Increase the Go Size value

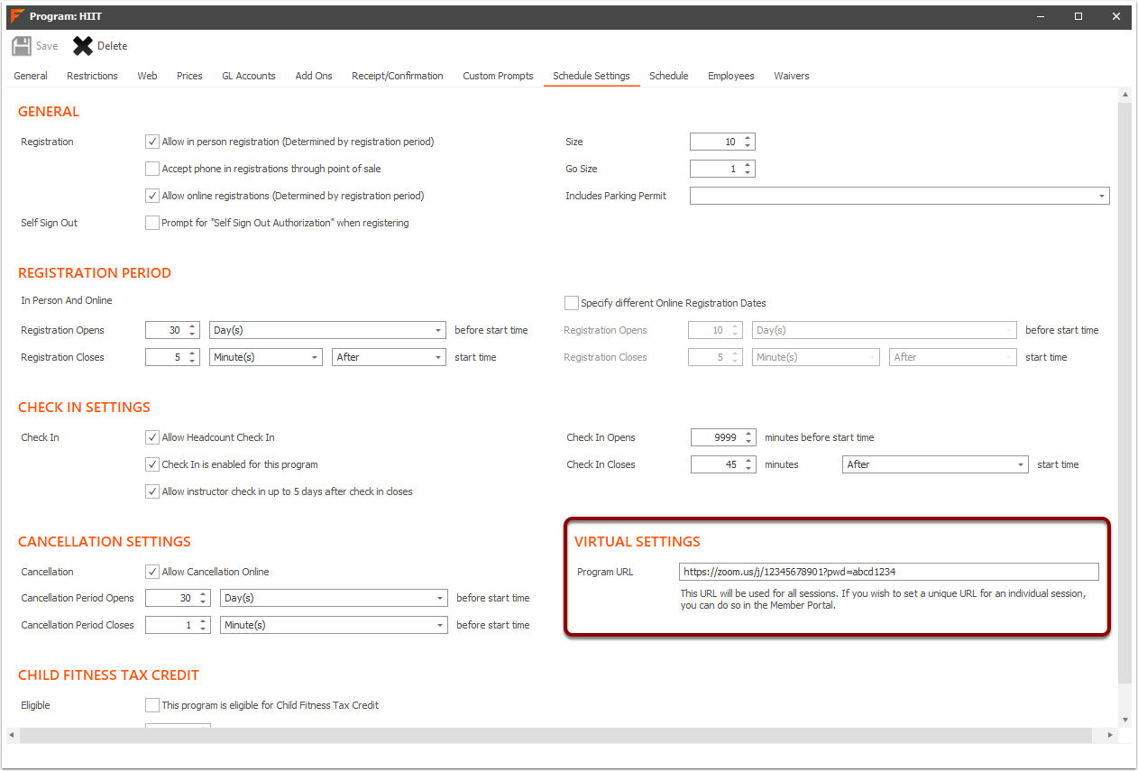748,165
